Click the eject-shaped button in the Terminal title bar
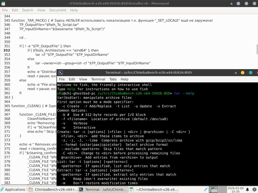 (236, 73)
